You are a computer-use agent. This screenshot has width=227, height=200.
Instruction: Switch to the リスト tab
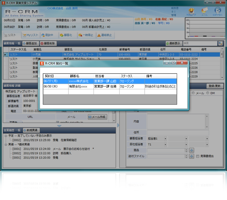coord(12,35)
